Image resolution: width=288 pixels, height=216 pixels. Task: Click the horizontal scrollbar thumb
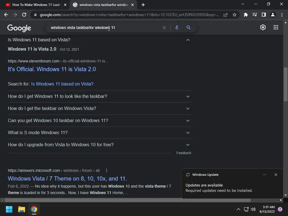(x=128, y=200)
